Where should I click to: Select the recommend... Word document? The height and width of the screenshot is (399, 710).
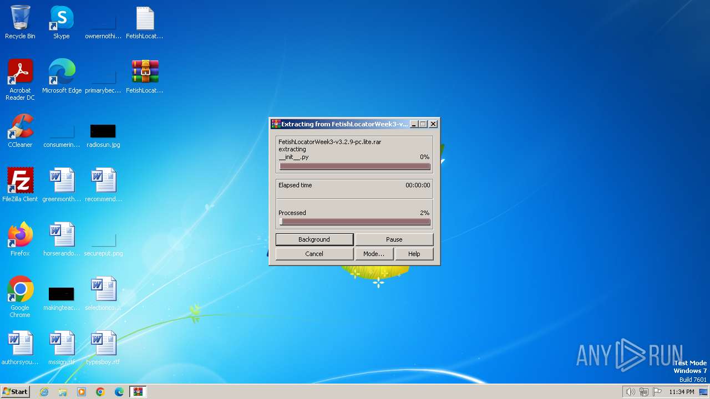103,186
